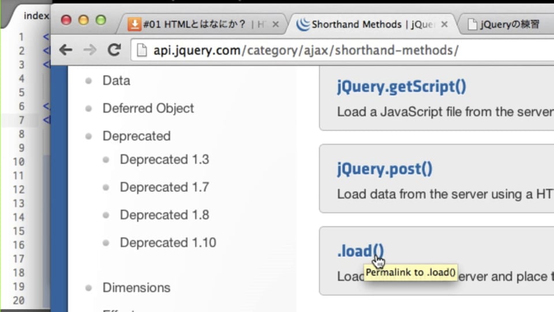Open the Deprecated category
This screenshot has width=554, height=312.
click(136, 136)
